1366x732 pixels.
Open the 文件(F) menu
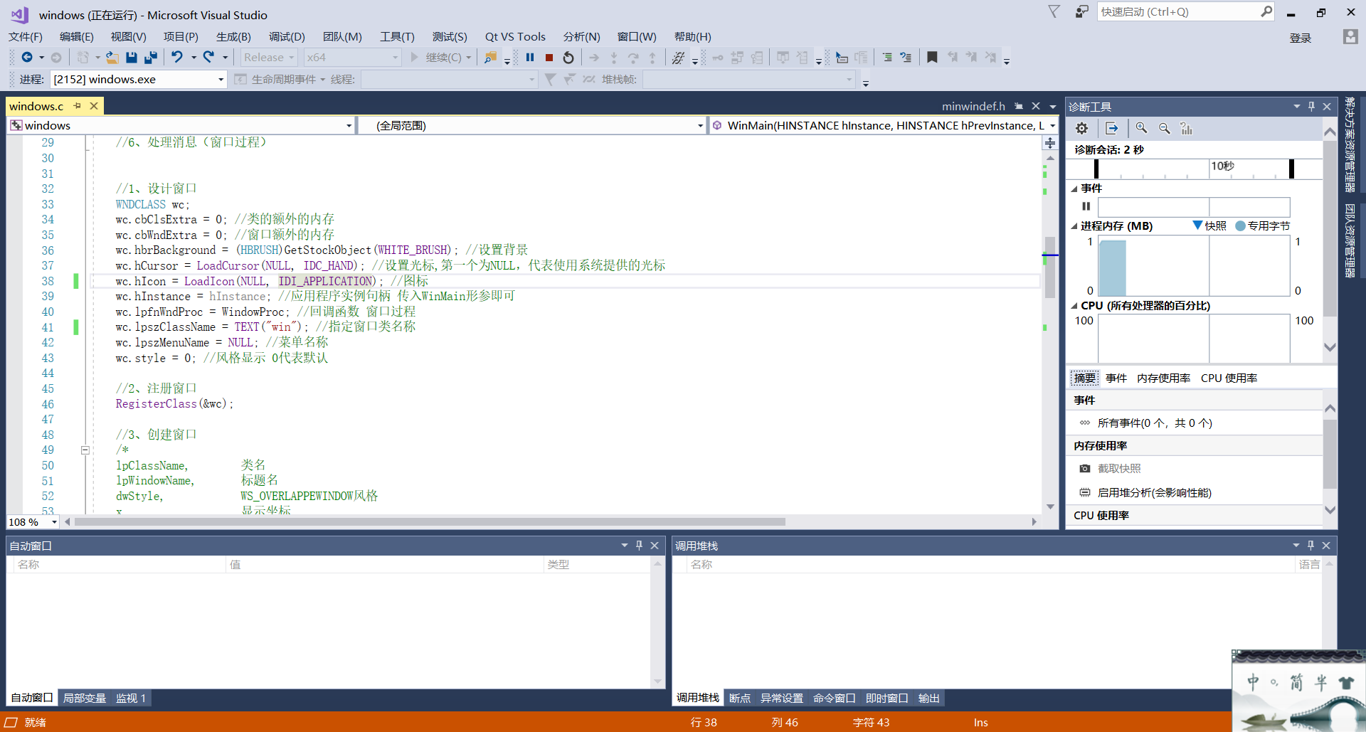coord(26,37)
